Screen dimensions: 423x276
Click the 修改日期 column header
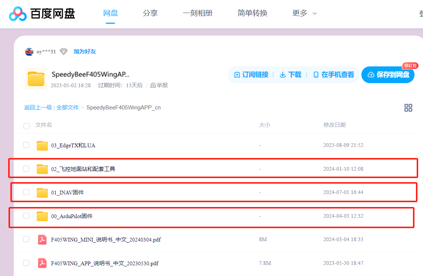[x=335, y=125]
